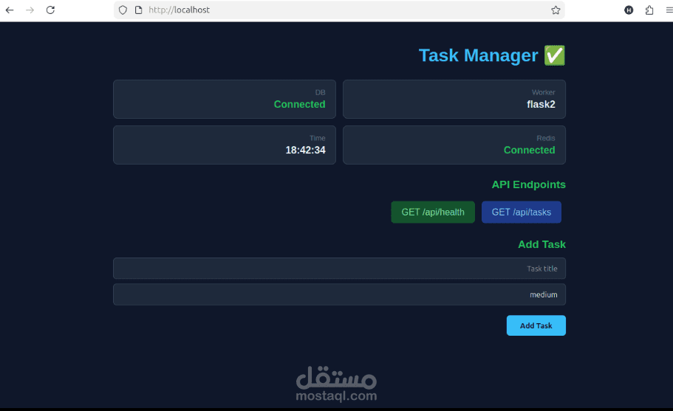Submit with the blue Add Task button
The height and width of the screenshot is (411, 673).
[536, 325]
